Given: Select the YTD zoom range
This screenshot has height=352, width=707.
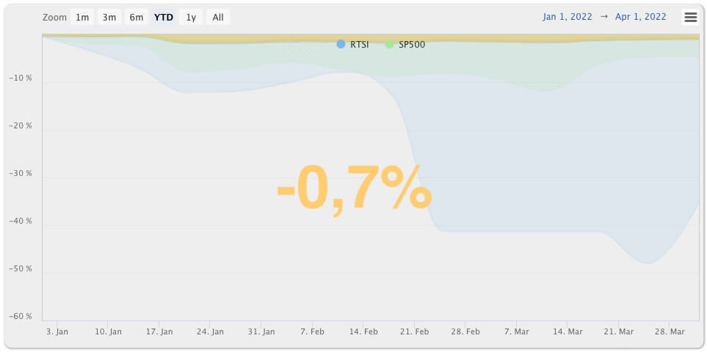Looking at the screenshot, I should (164, 17).
